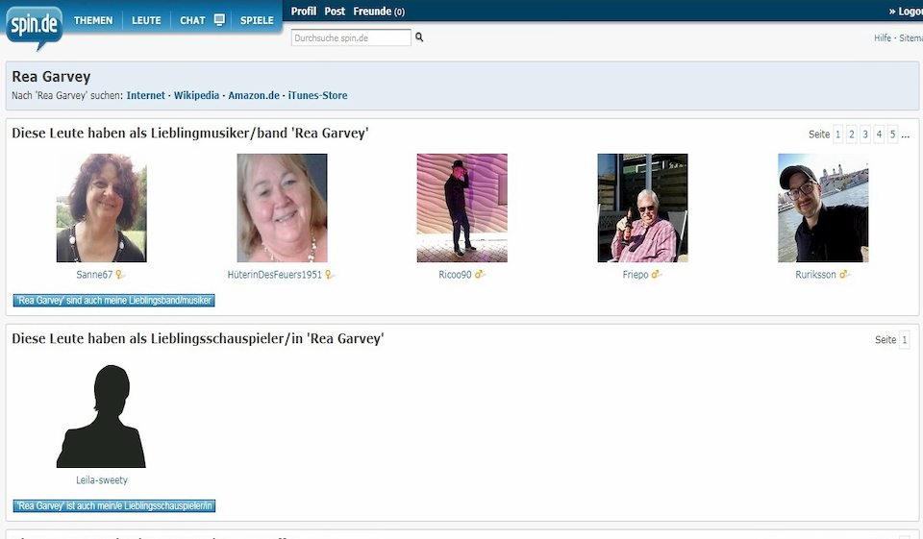Click the gender icon beside Ruriksson
Screen dimensions: 923x539
[845, 275]
